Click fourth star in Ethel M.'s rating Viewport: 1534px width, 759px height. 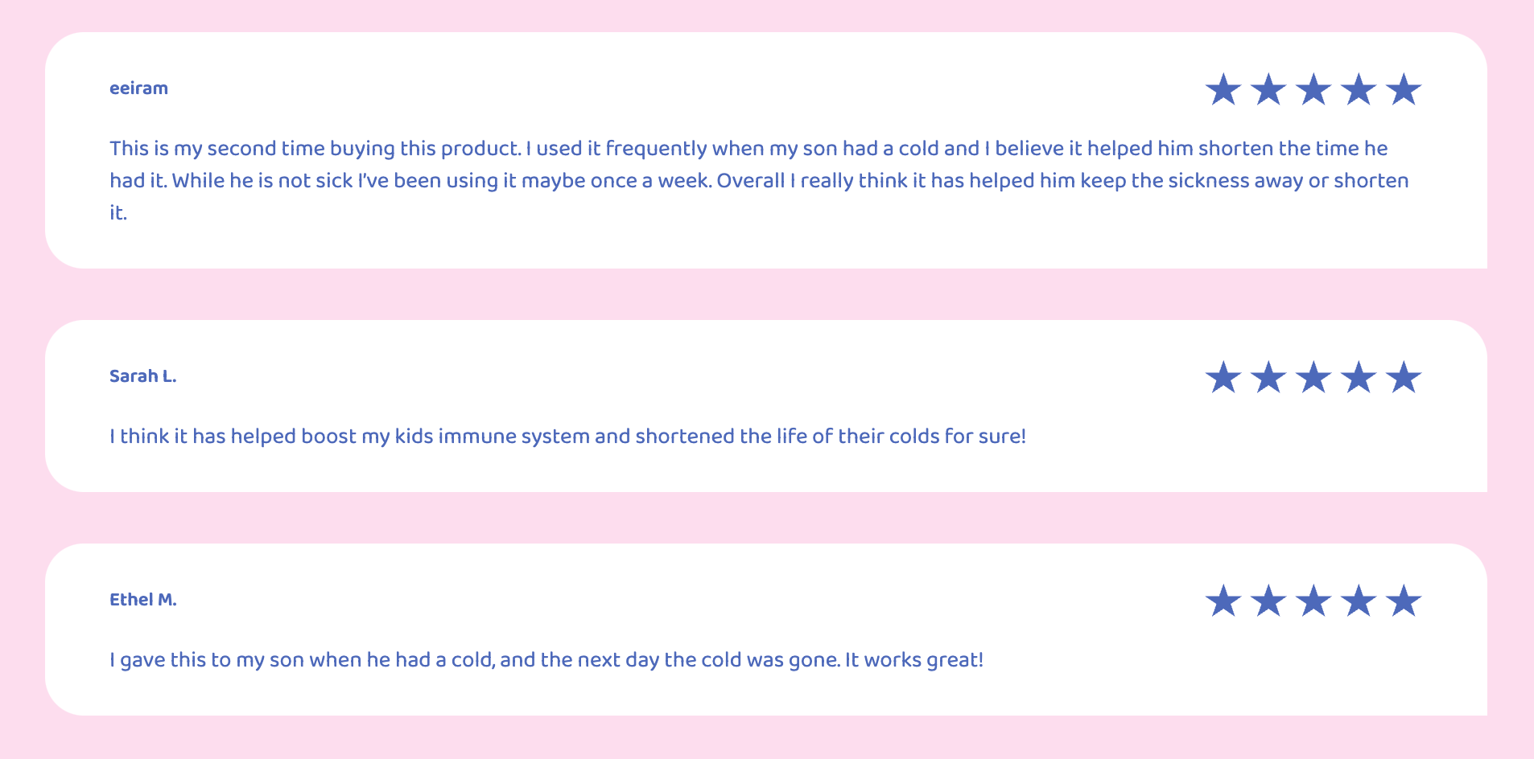coord(1359,601)
